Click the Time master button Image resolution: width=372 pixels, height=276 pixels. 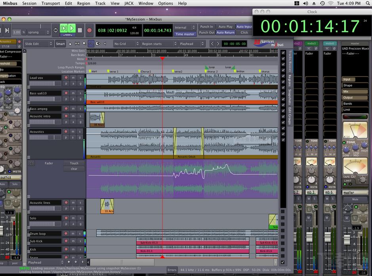(185, 34)
